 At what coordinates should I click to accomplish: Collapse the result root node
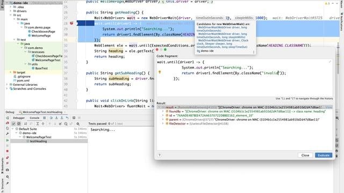(159, 107)
